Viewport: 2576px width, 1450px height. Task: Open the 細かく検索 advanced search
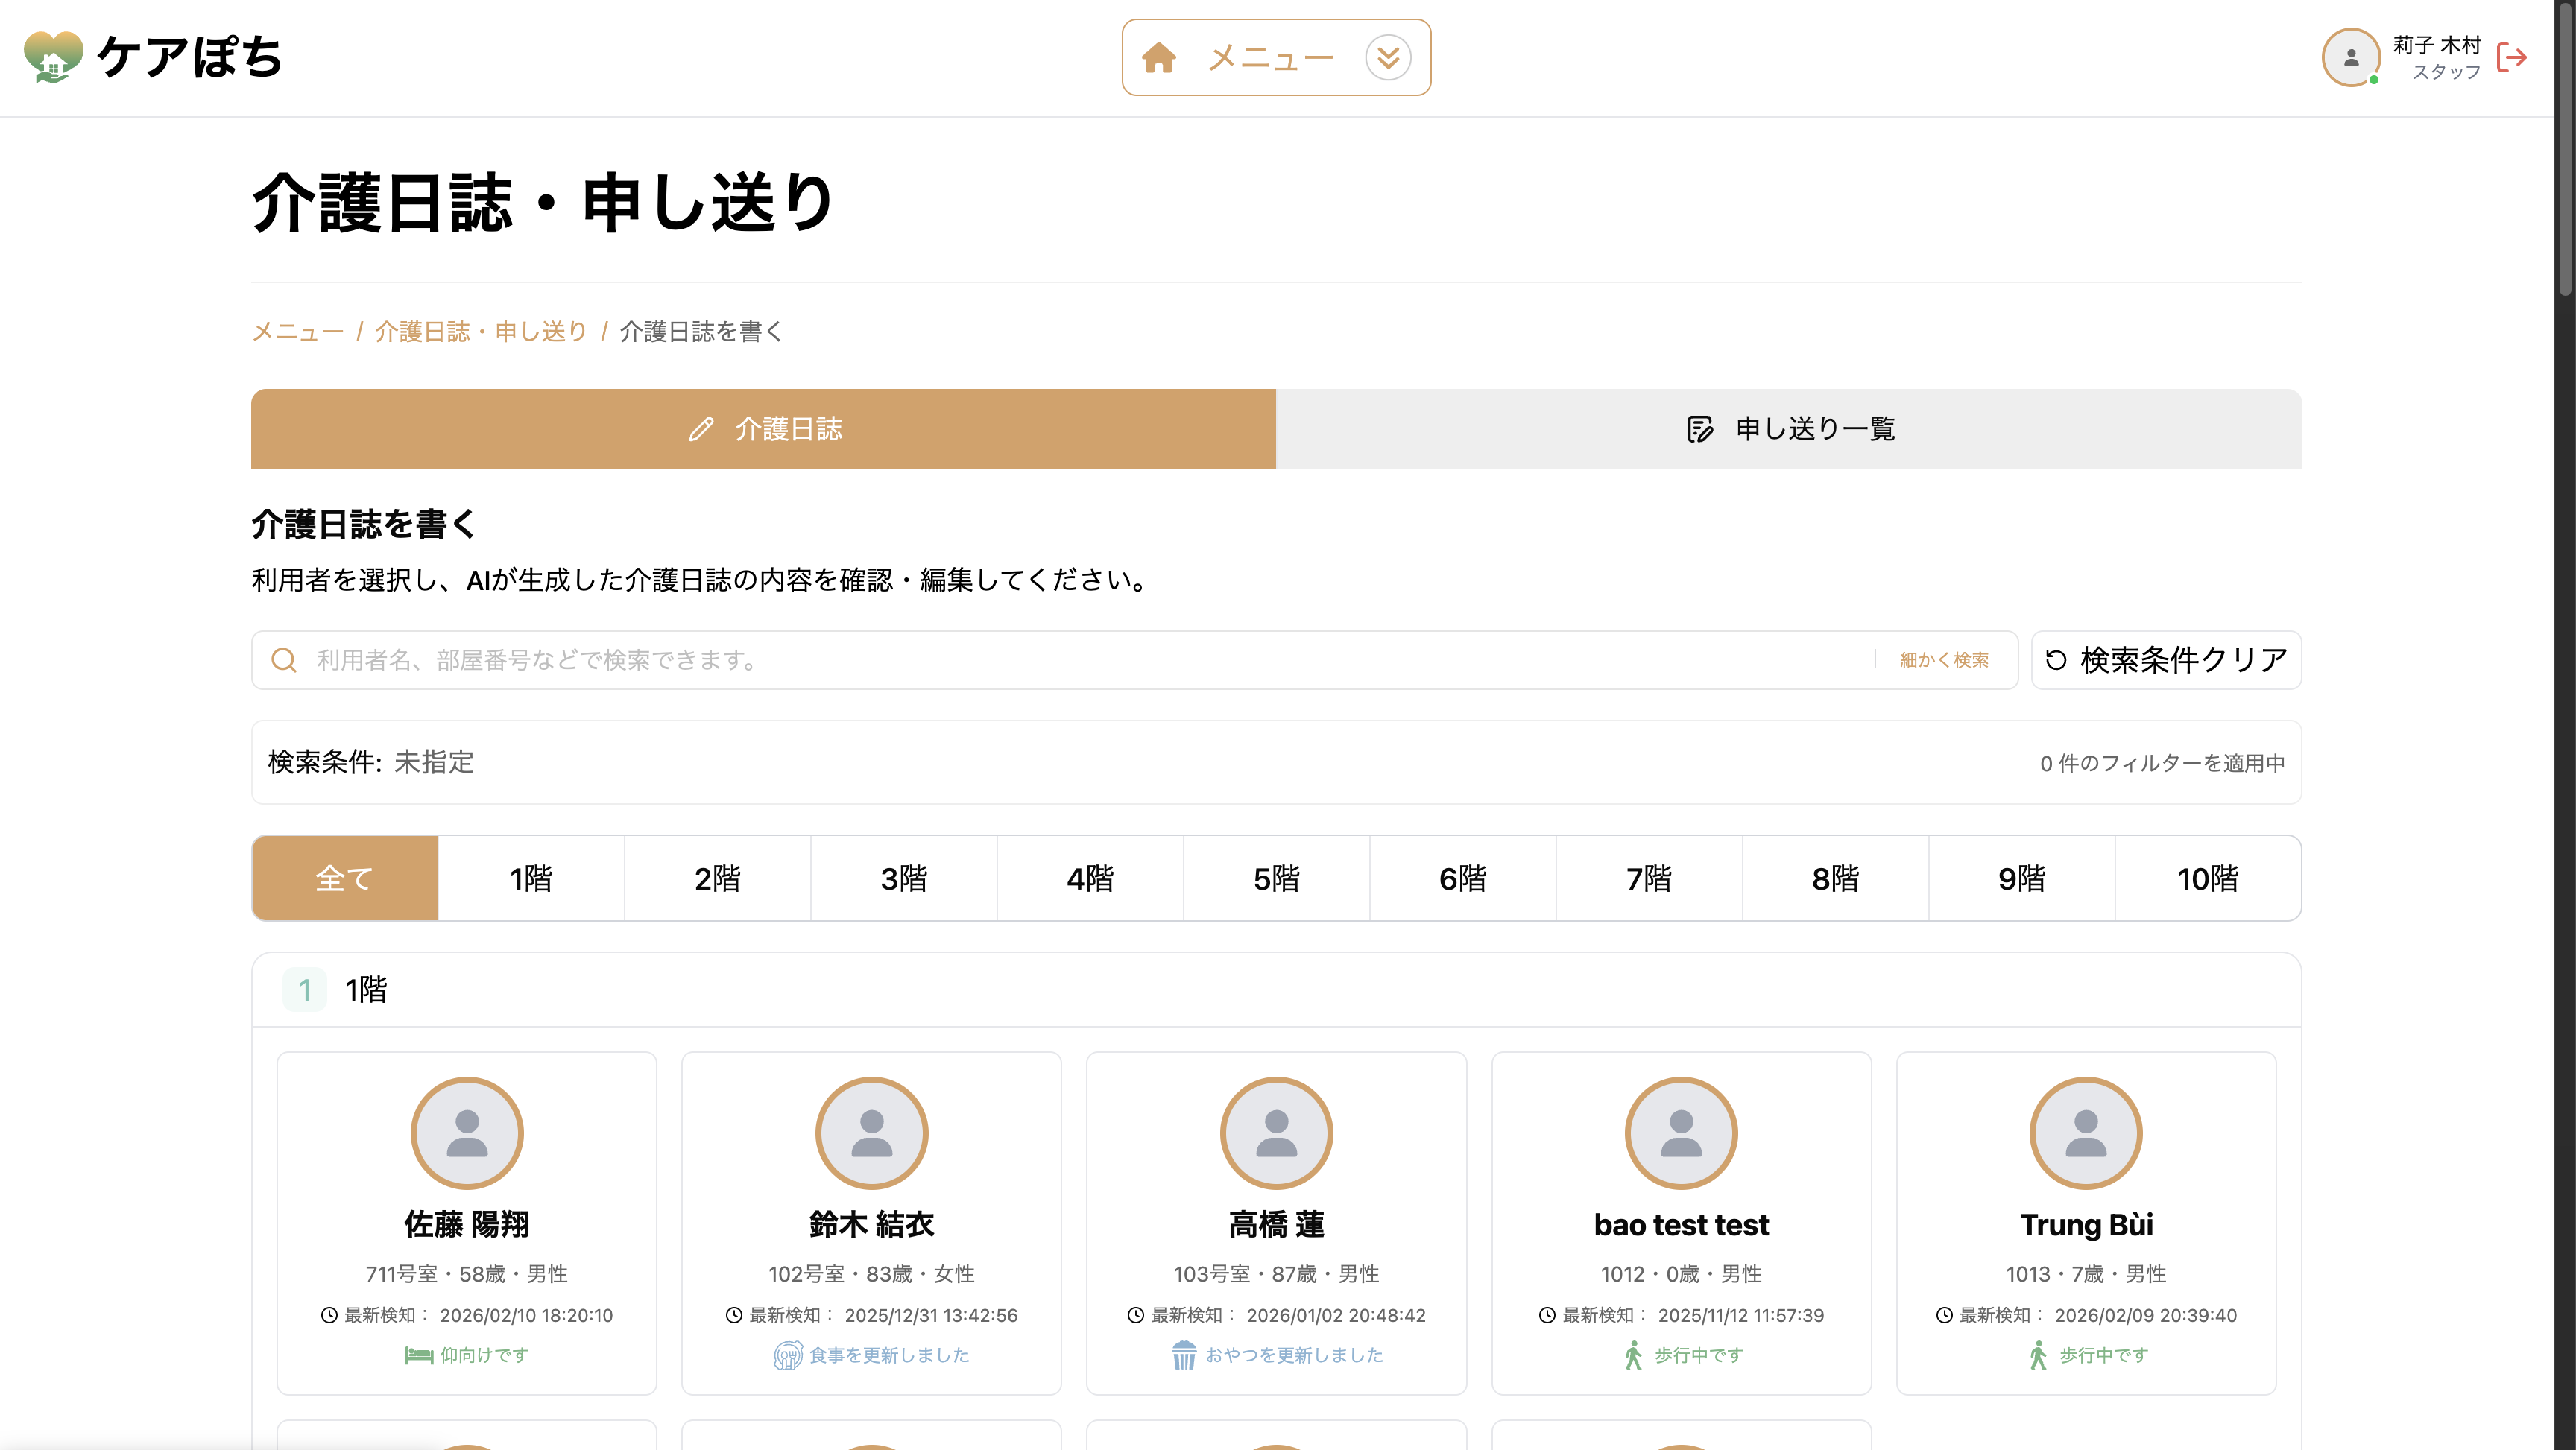tap(1944, 660)
